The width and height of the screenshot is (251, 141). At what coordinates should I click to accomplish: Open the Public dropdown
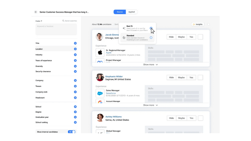click(x=39, y=21)
